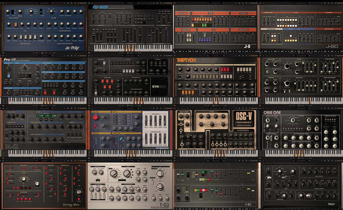Click the String-Box script logo
343x210 pixels.
tap(71, 205)
